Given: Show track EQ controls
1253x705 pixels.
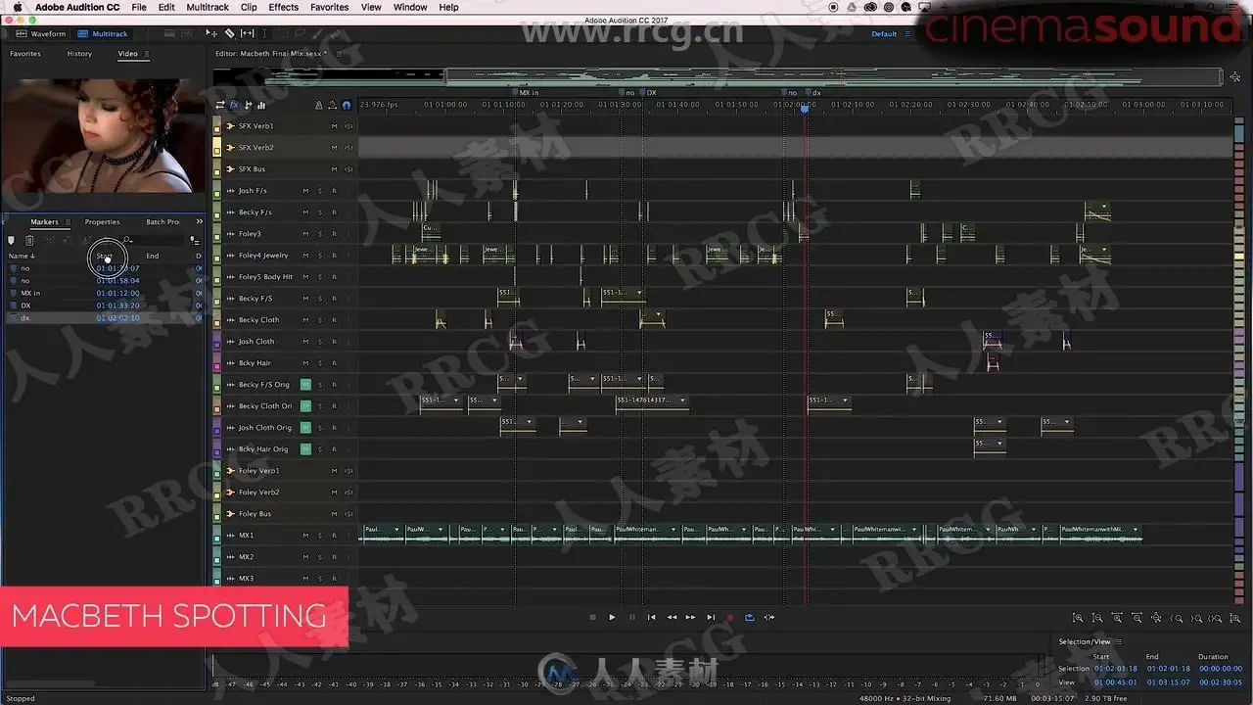Looking at the screenshot, I should click(x=261, y=105).
